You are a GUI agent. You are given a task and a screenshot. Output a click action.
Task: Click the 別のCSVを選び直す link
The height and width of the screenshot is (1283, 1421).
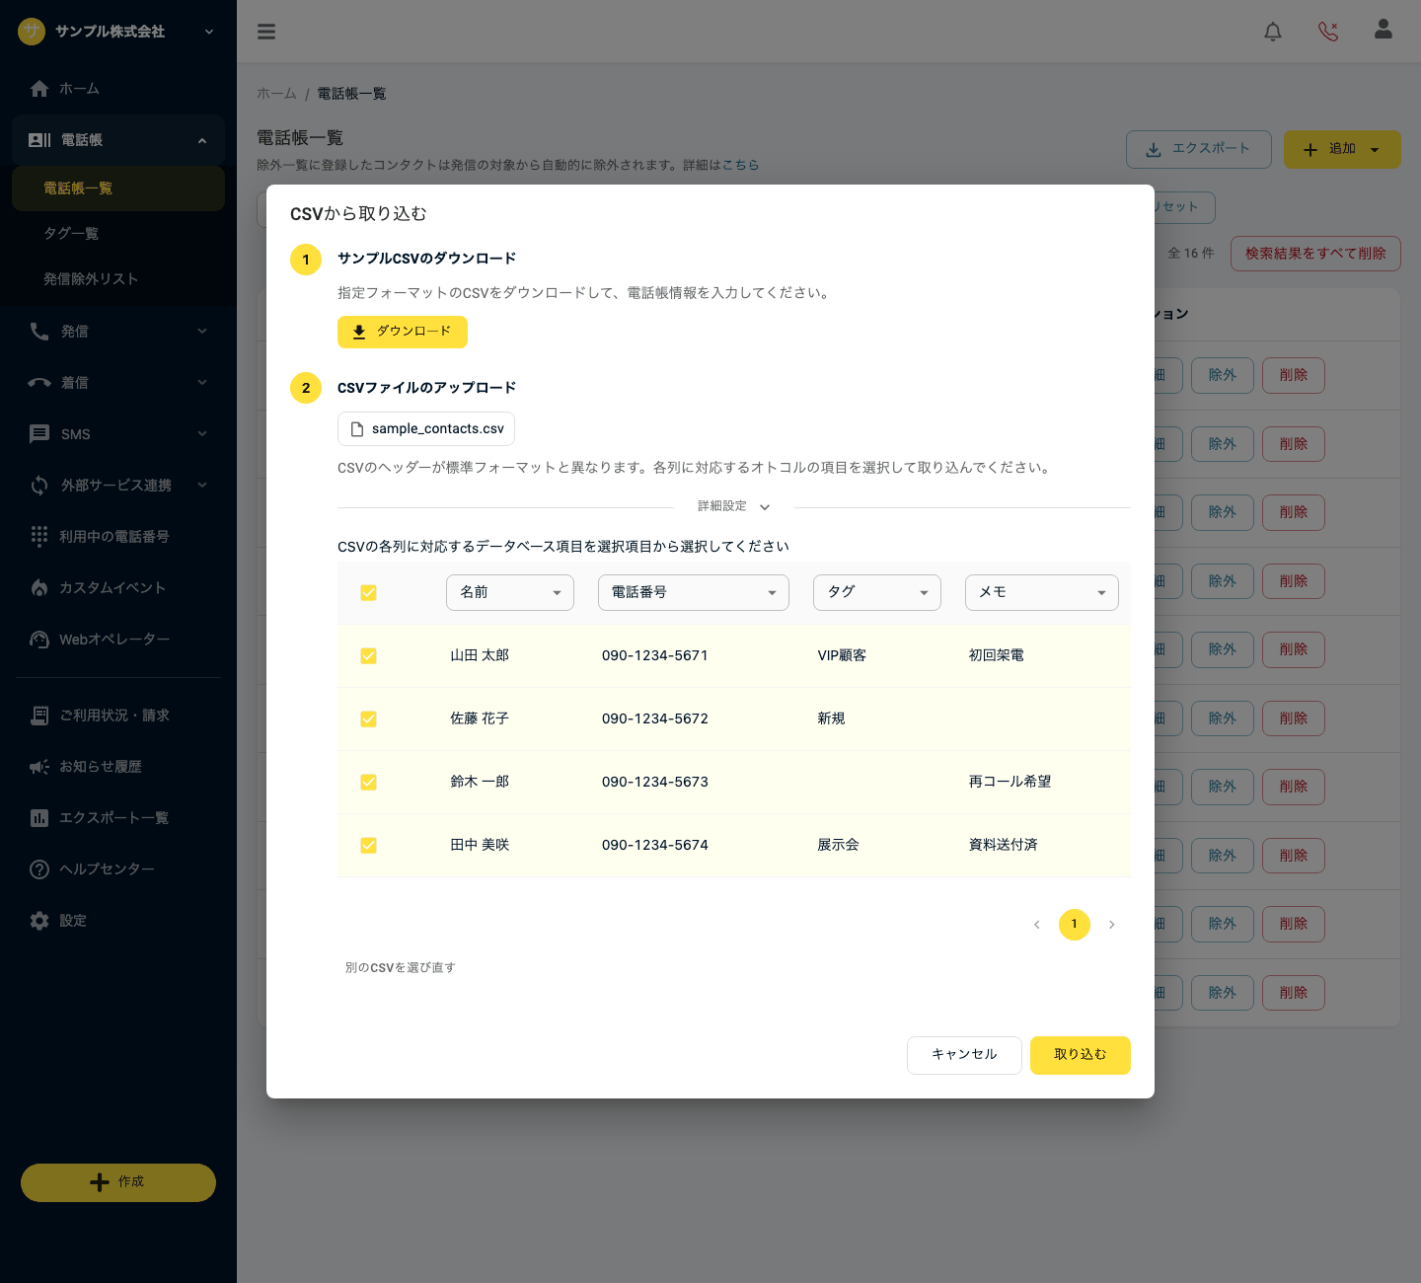[x=401, y=968]
